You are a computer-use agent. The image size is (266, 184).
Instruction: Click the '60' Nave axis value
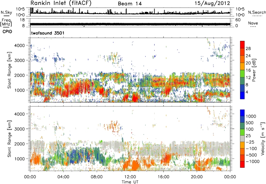[238, 20]
